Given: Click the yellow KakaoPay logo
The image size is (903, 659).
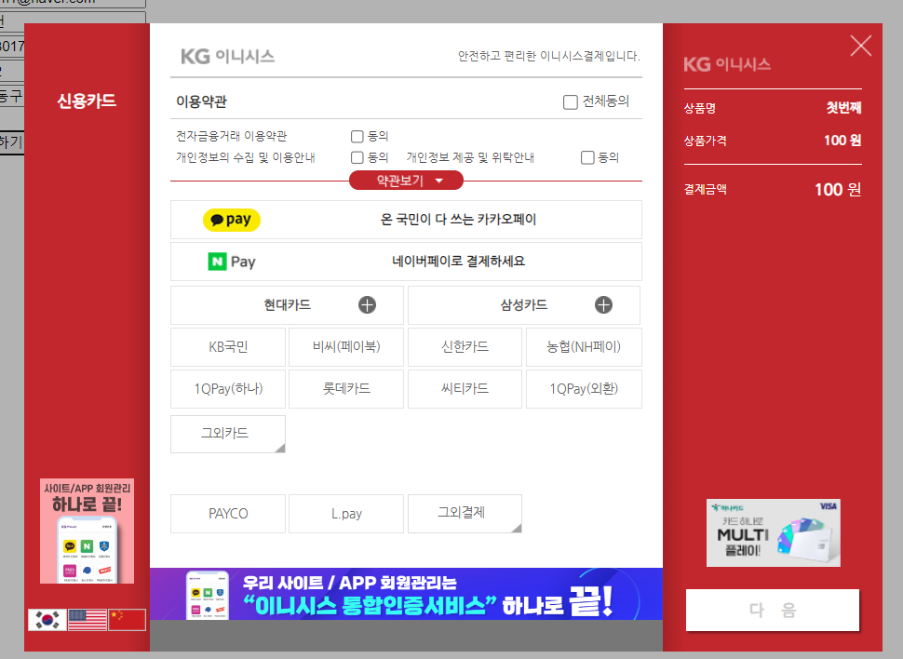Looking at the screenshot, I should (x=232, y=220).
